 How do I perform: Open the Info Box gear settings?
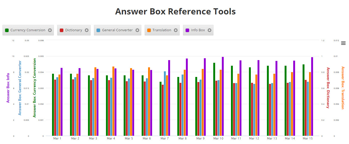click(210, 30)
